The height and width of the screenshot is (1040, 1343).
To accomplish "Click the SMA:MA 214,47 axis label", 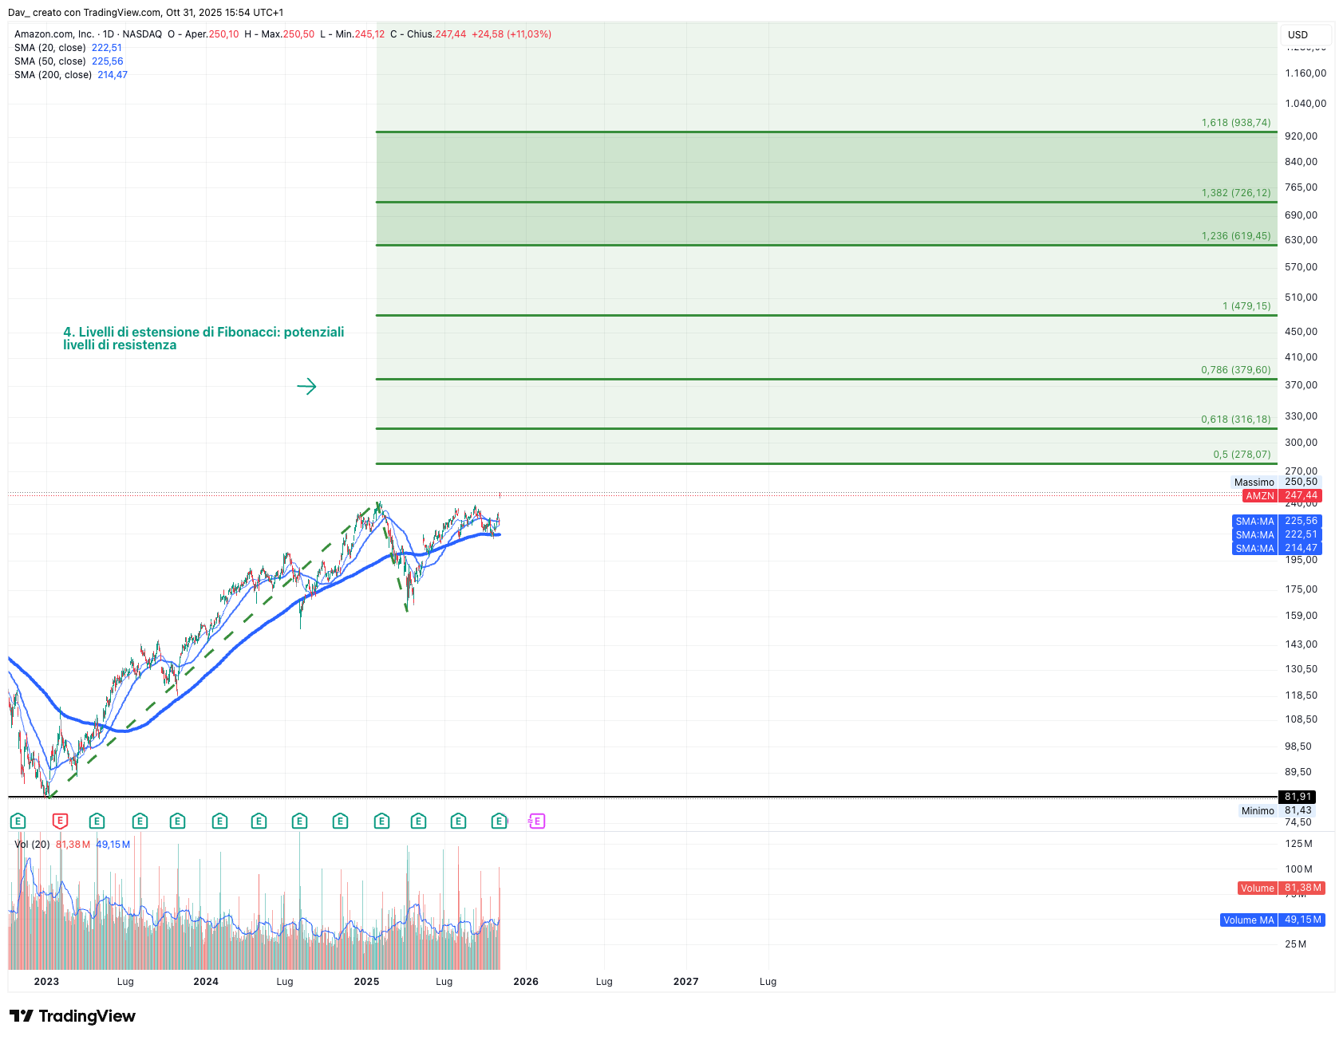I will pyautogui.click(x=1277, y=548).
